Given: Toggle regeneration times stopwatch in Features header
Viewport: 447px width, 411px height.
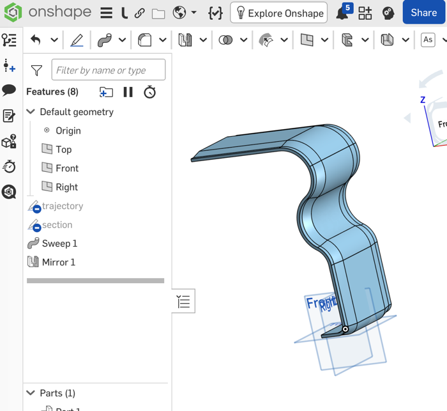Looking at the screenshot, I should pyautogui.click(x=150, y=92).
